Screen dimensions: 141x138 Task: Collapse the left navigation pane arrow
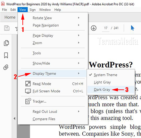pos(14,118)
